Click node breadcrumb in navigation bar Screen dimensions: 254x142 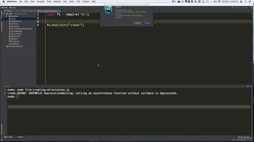tap(5, 7)
